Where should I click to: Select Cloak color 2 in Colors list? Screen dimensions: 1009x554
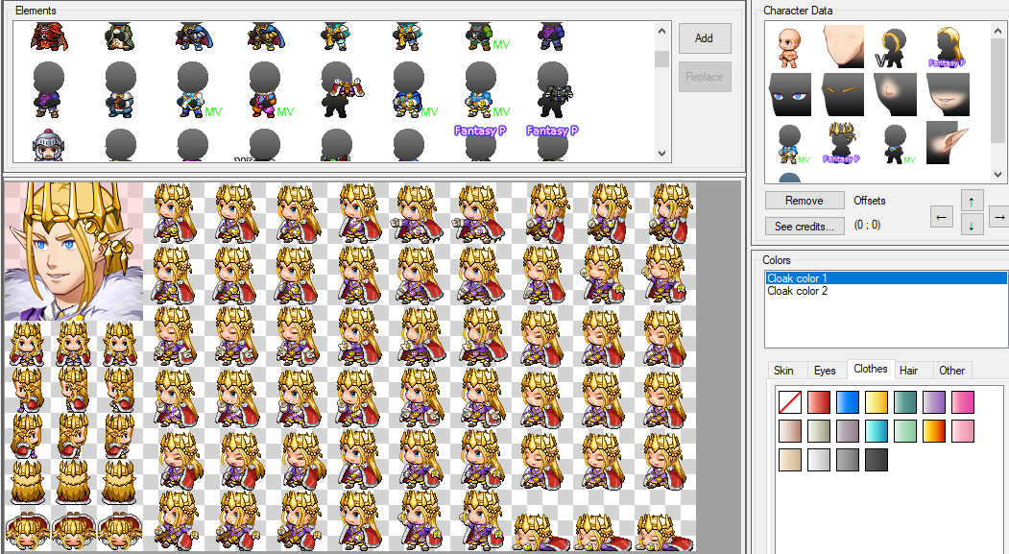885,291
